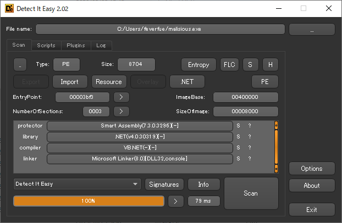The image size is (342, 223).
Task: Select the VB.NET compiler result
Action: 140,148
